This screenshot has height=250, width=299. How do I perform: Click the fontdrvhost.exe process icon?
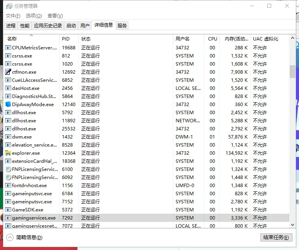(8, 185)
